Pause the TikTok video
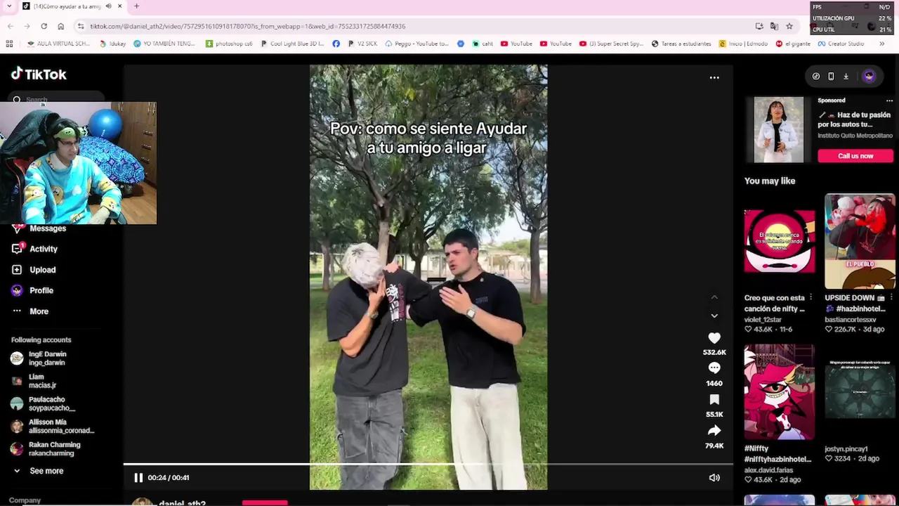The width and height of the screenshot is (899, 506). (138, 478)
